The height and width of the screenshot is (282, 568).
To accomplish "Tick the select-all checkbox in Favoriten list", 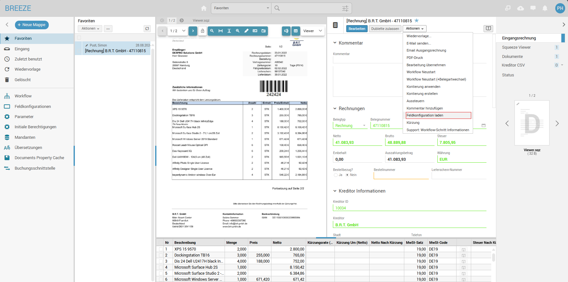I will click(79, 38).
